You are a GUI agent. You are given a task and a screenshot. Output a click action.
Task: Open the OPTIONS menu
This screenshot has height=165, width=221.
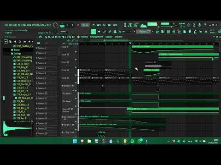(x=36, y=25)
